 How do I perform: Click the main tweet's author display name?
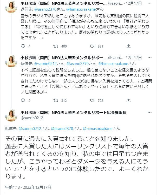(73, 113)
